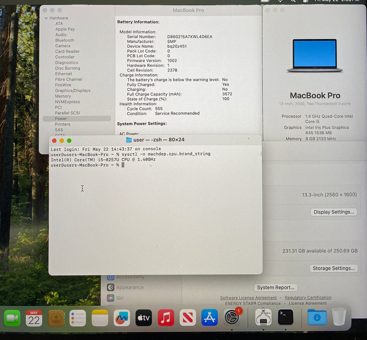This screenshot has width=367, height=340.
Task: Open Display Settings button
Action: (334, 212)
